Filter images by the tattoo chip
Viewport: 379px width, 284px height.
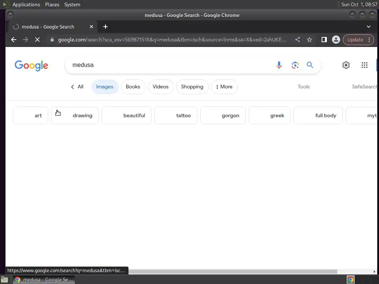(x=176, y=115)
